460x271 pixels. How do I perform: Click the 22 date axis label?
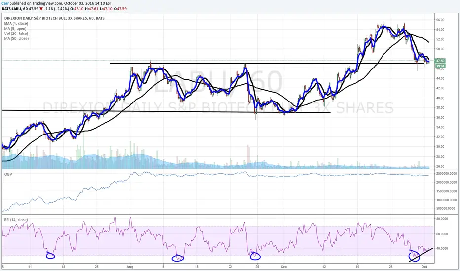tap(230, 267)
